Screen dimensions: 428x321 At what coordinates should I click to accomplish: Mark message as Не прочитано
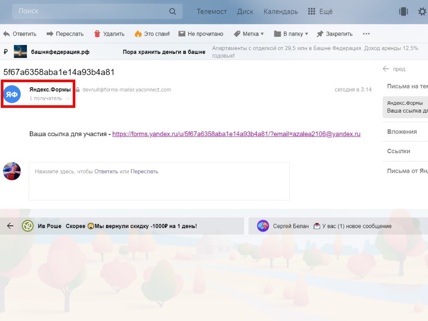[x=201, y=34]
